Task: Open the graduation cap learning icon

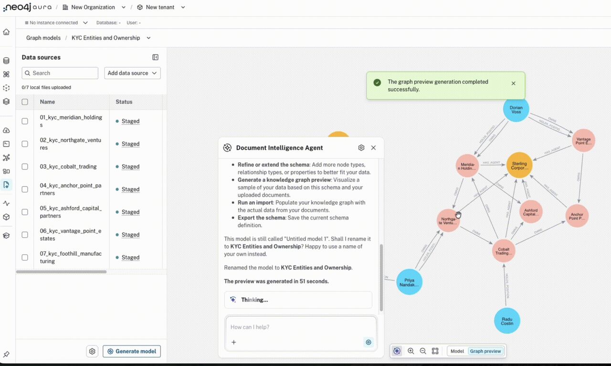Action: tap(6, 236)
